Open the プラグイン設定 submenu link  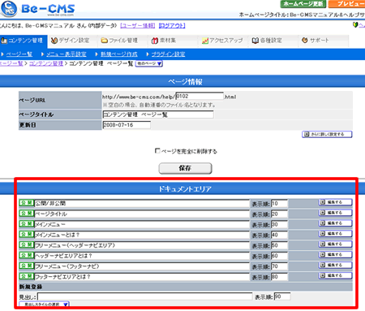[x=168, y=54]
